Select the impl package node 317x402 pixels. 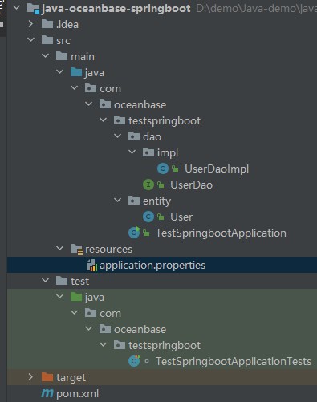click(x=168, y=153)
